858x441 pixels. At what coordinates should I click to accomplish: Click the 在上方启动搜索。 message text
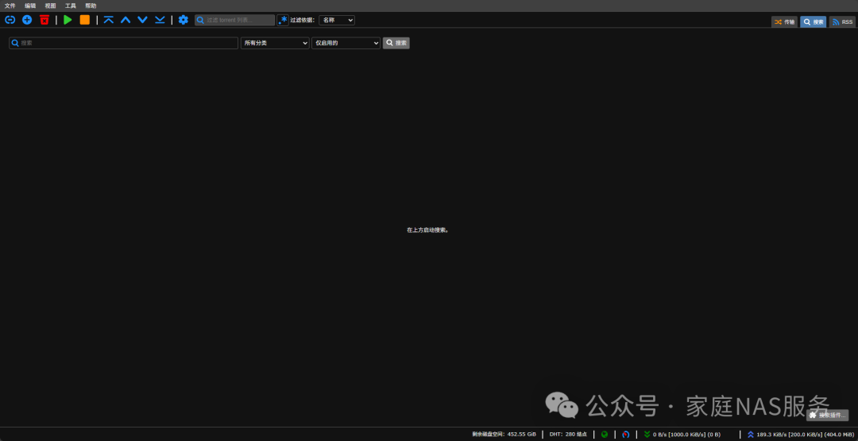pyautogui.click(x=428, y=230)
